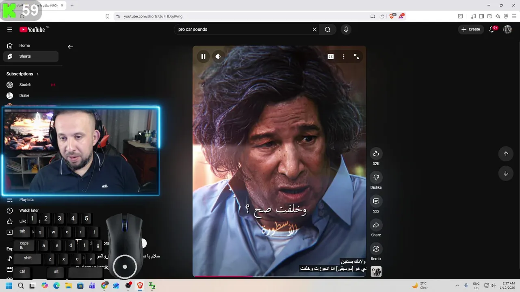Run the search with the magnifier button
Screen dimensions: 520x292
[x=328, y=29]
